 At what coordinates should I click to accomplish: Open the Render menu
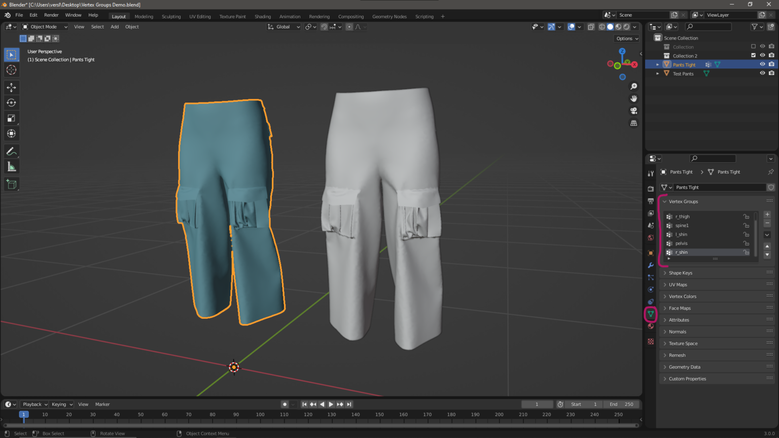(51, 15)
